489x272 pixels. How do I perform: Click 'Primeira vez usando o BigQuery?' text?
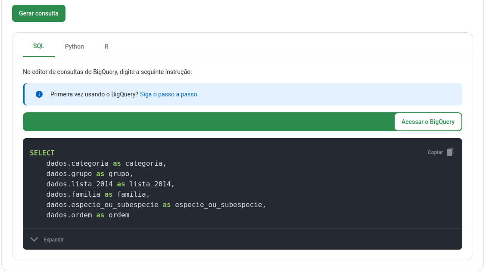94,94
